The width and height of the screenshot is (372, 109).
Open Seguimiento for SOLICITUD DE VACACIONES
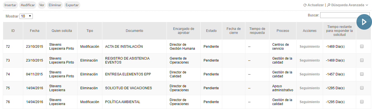click(310, 88)
